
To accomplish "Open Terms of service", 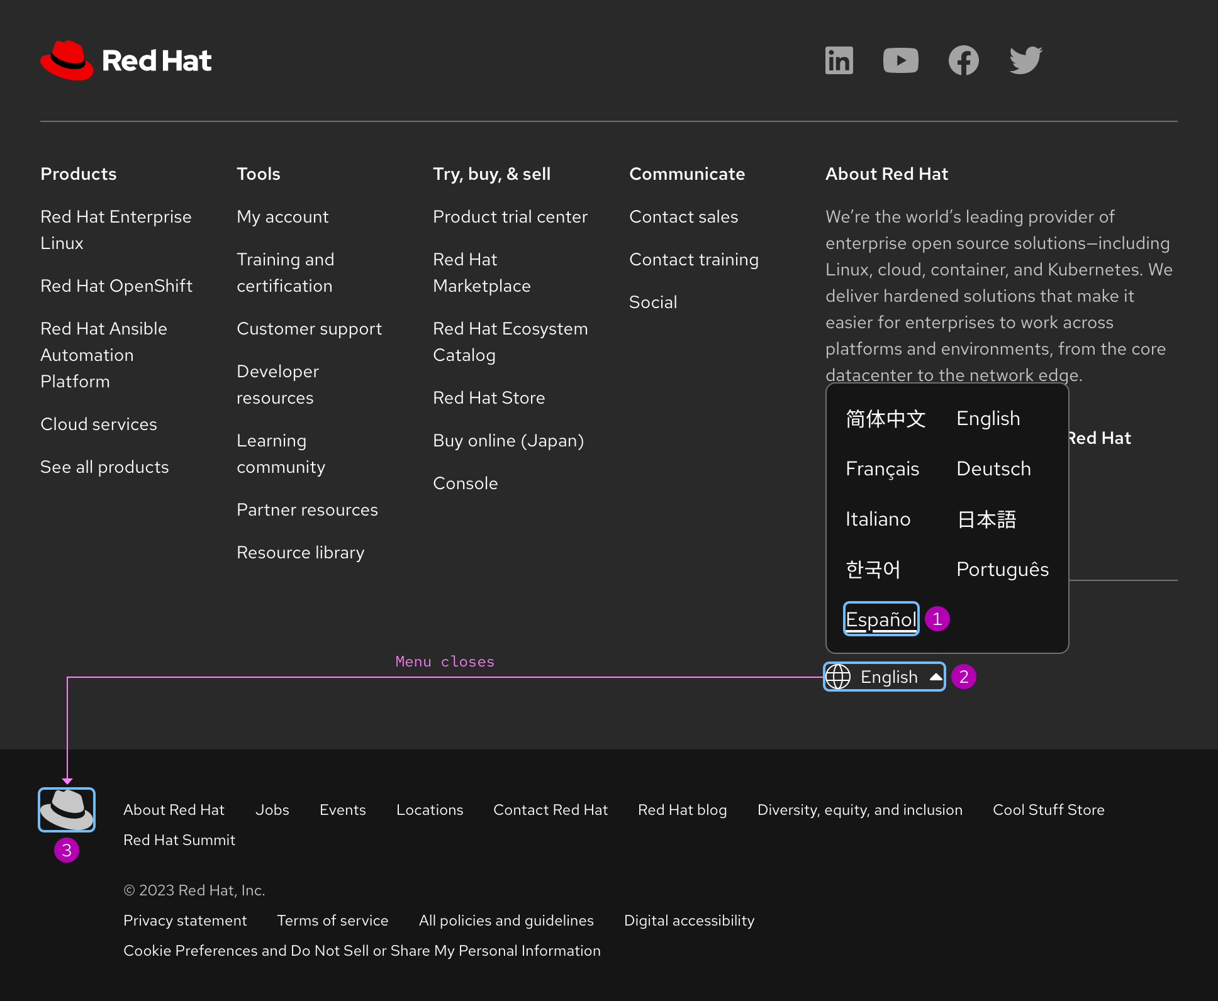I will (333, 920).
